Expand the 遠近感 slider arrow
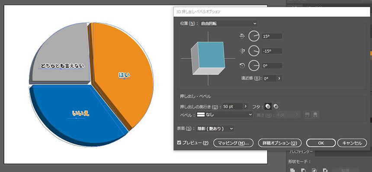Viewport: 372px width, 172px height. coord(279,78)
